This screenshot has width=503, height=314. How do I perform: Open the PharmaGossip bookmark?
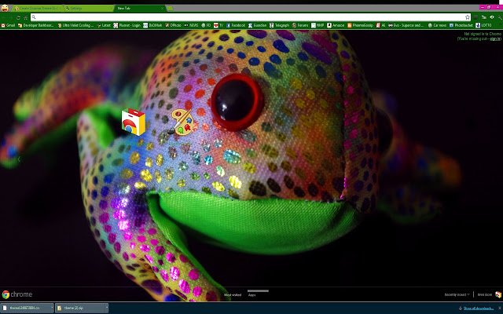click(x=360, y=25)
